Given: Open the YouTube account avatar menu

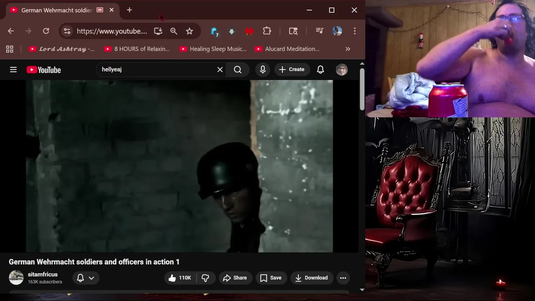Looking at the screenshot, I should (342, 70).
